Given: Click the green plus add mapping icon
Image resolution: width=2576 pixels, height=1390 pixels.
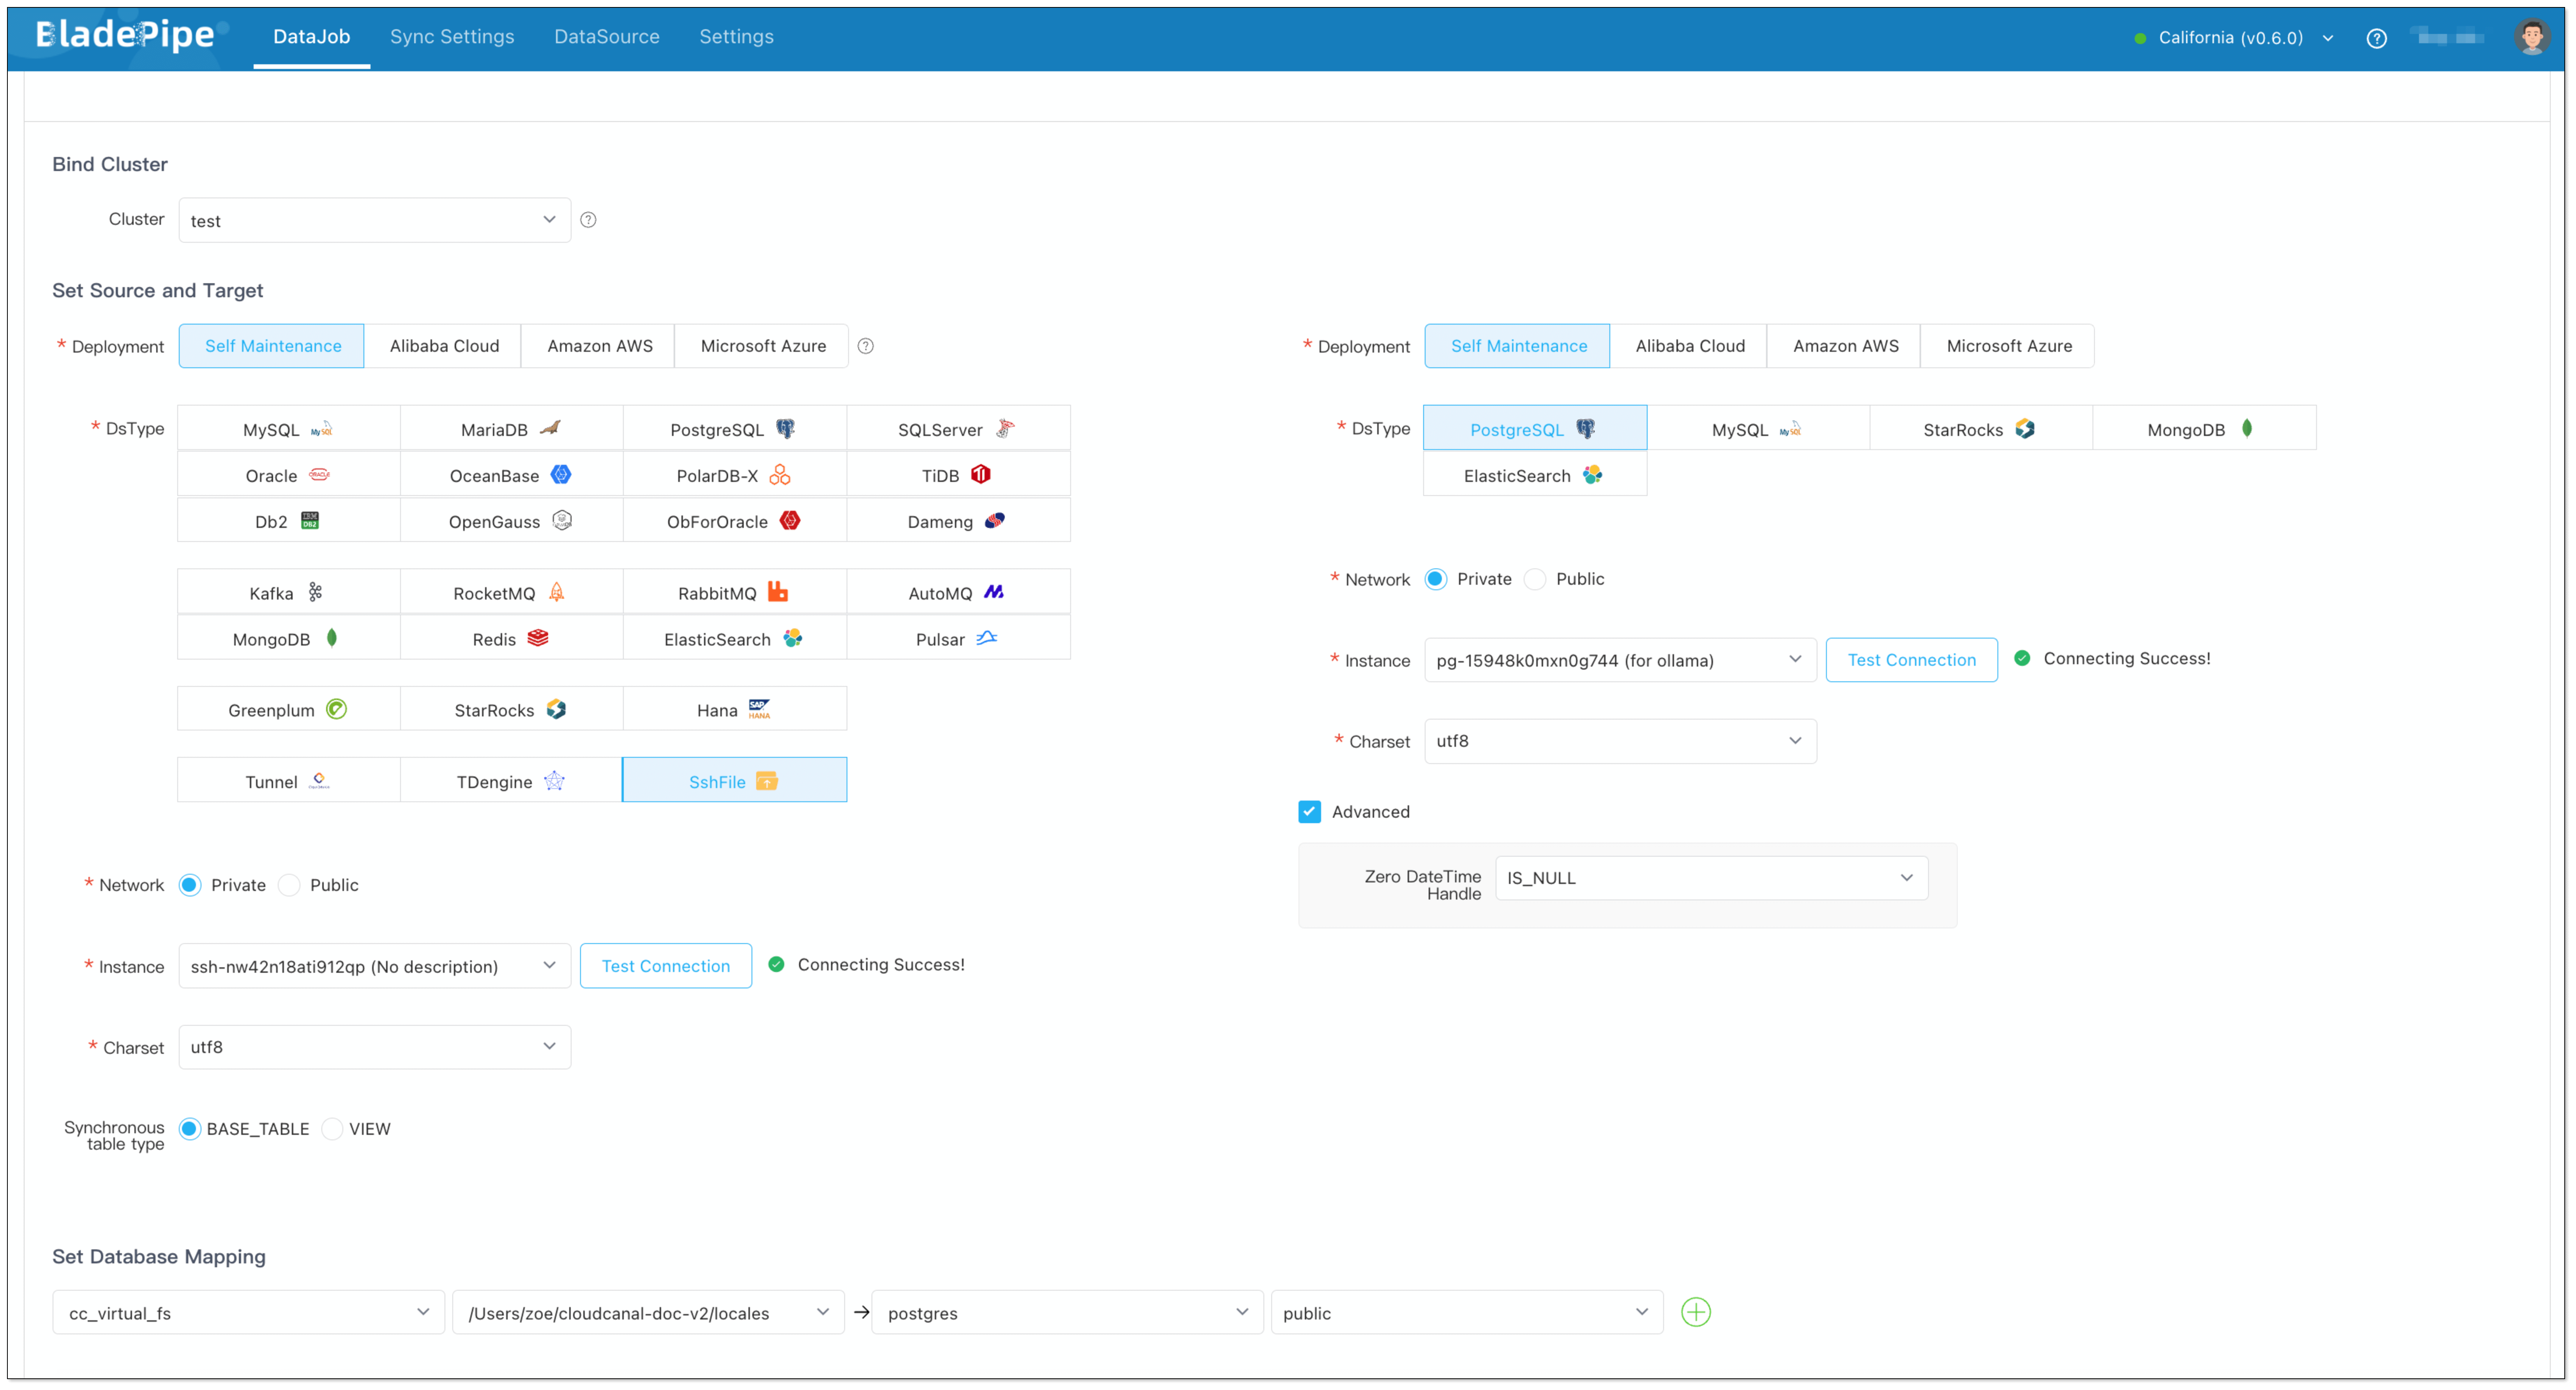Looking at the screenshot, I should [1695, 1312].
